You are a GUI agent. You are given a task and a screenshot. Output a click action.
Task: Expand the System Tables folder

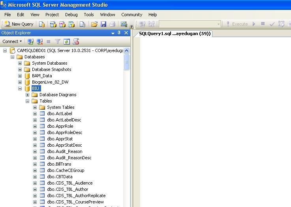[x=35, y=107]
